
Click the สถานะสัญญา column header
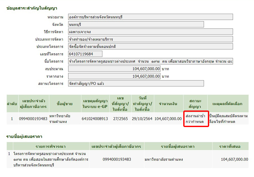pyautogui.click(x=195, y=104)
